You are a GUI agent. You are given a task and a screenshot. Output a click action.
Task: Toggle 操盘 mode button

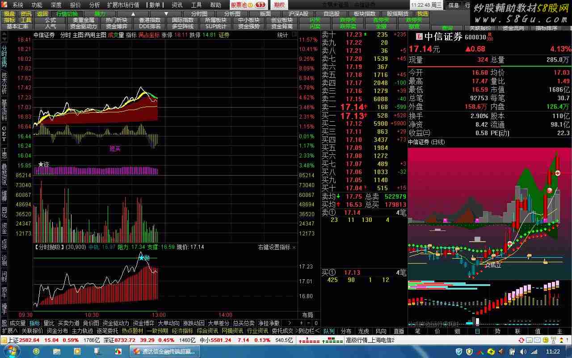tap(9, 14)
